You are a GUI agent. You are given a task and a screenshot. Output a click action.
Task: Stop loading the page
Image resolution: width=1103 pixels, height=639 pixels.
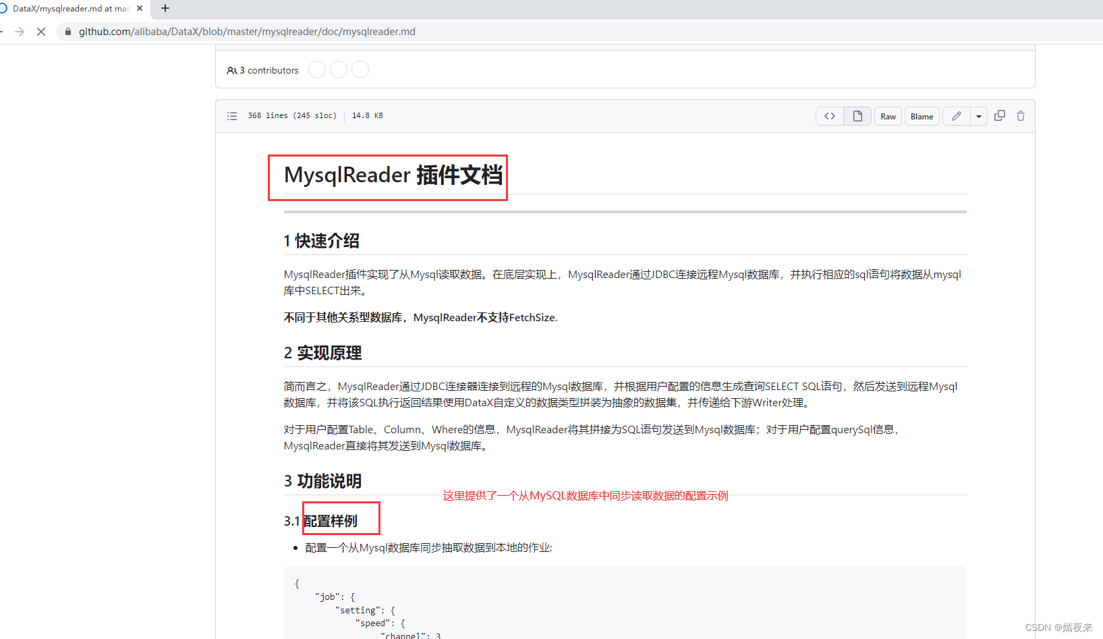(41, 32)
